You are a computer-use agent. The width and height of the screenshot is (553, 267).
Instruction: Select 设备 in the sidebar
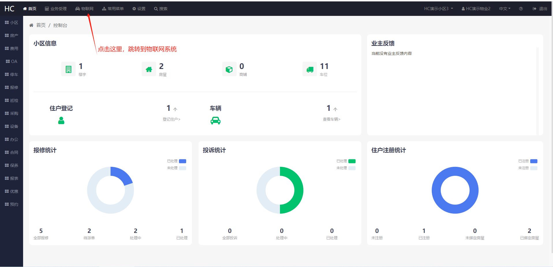12,126
